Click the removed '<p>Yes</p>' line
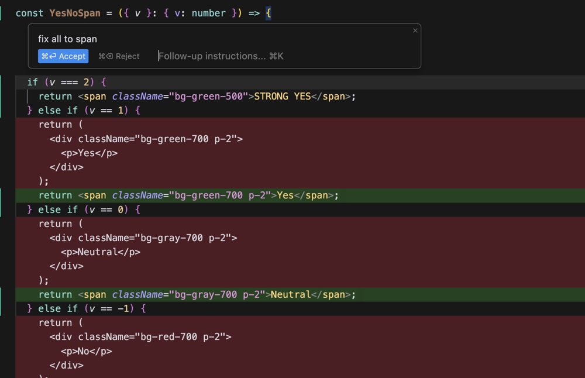 pos(89,153)
